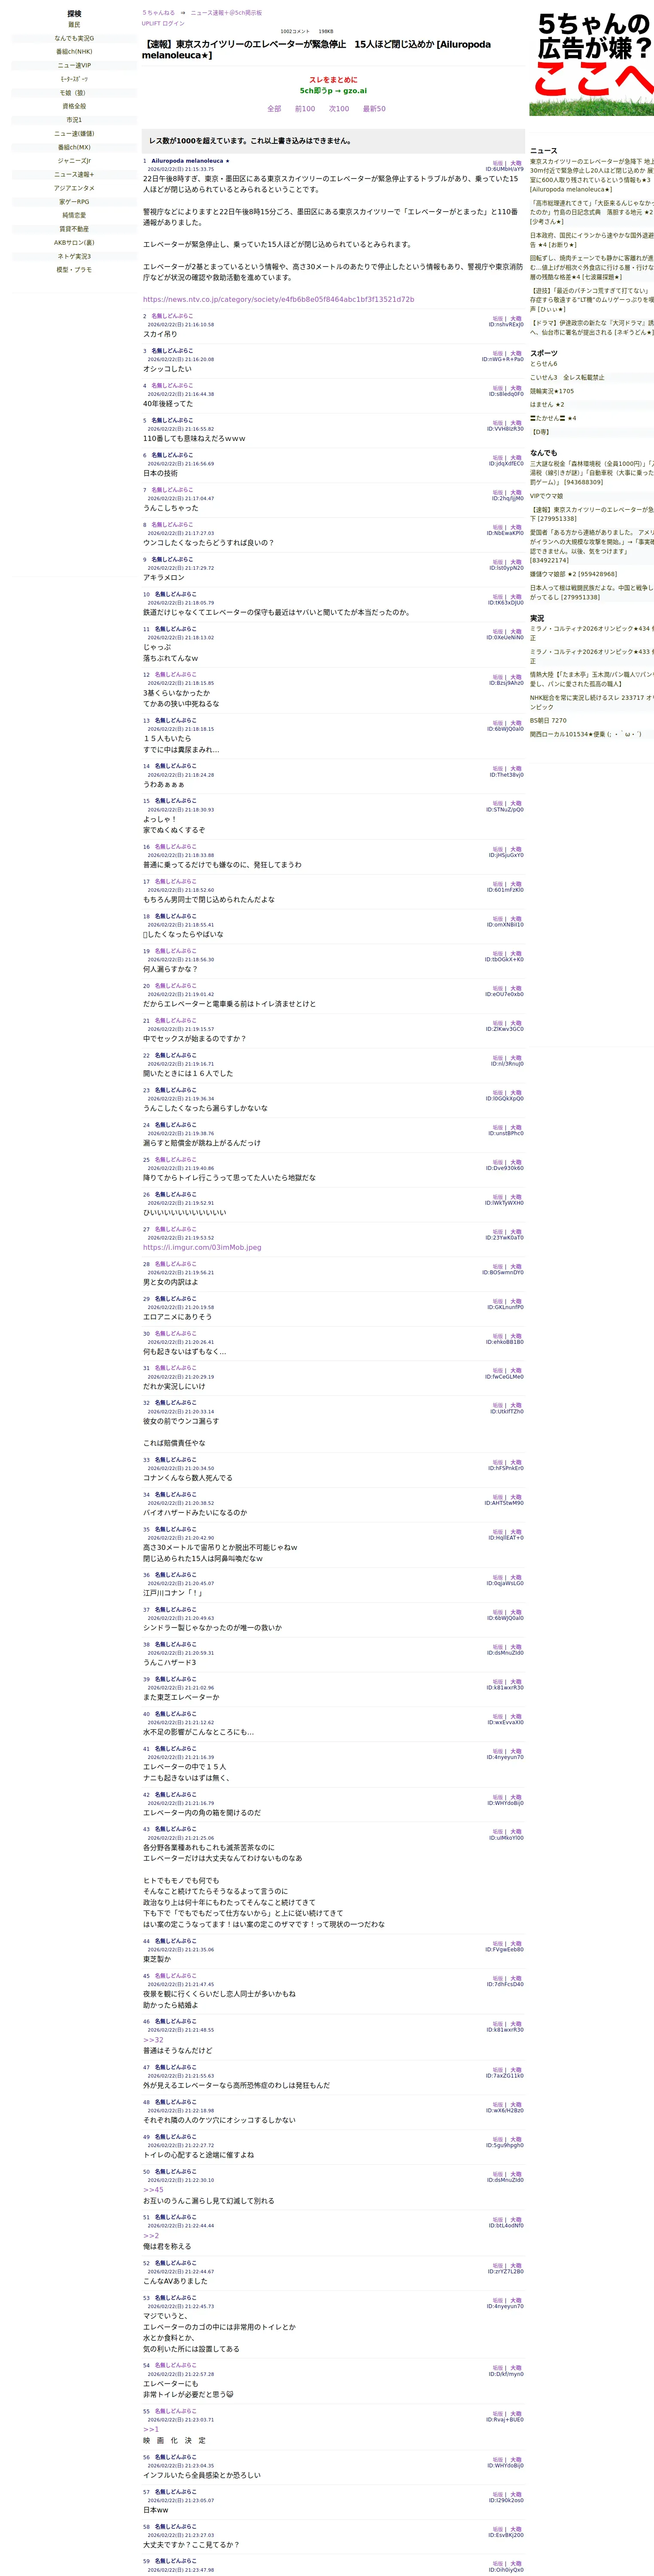Open 実況 section heading in right sidebar
654x2576 pixels.
point(538,618)
